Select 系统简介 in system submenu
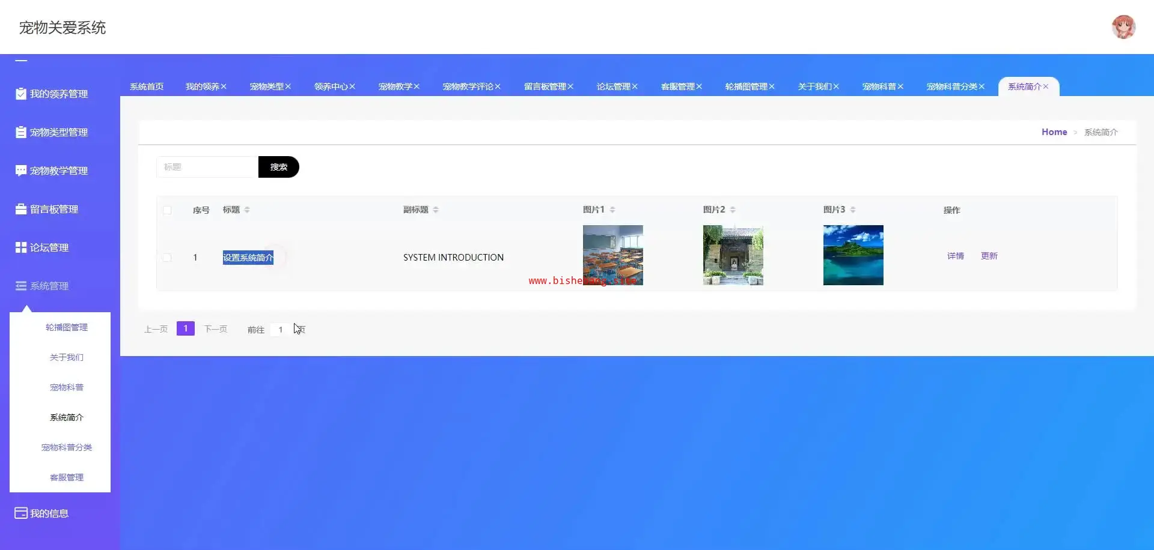This screenshot has height=550, width=1154. coord(67,417)
